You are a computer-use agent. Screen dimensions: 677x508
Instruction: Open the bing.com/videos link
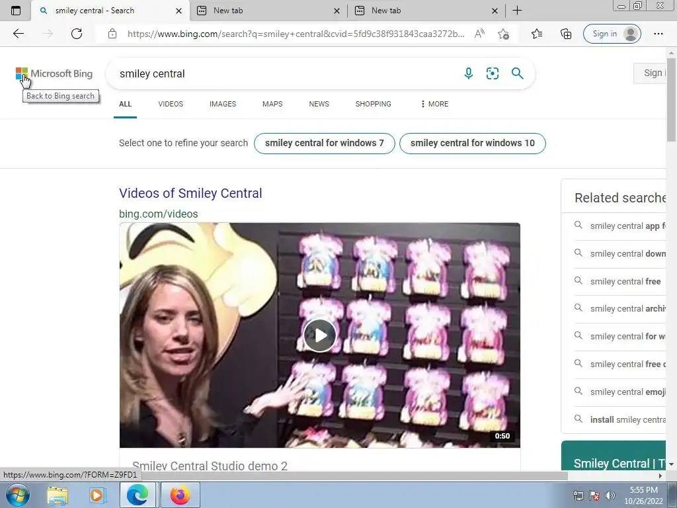click(159, 214)
